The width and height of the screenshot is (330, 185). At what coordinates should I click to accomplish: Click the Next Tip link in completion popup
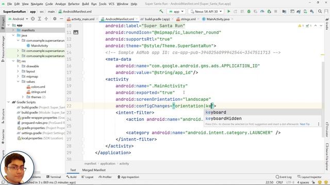click(305, 124)
